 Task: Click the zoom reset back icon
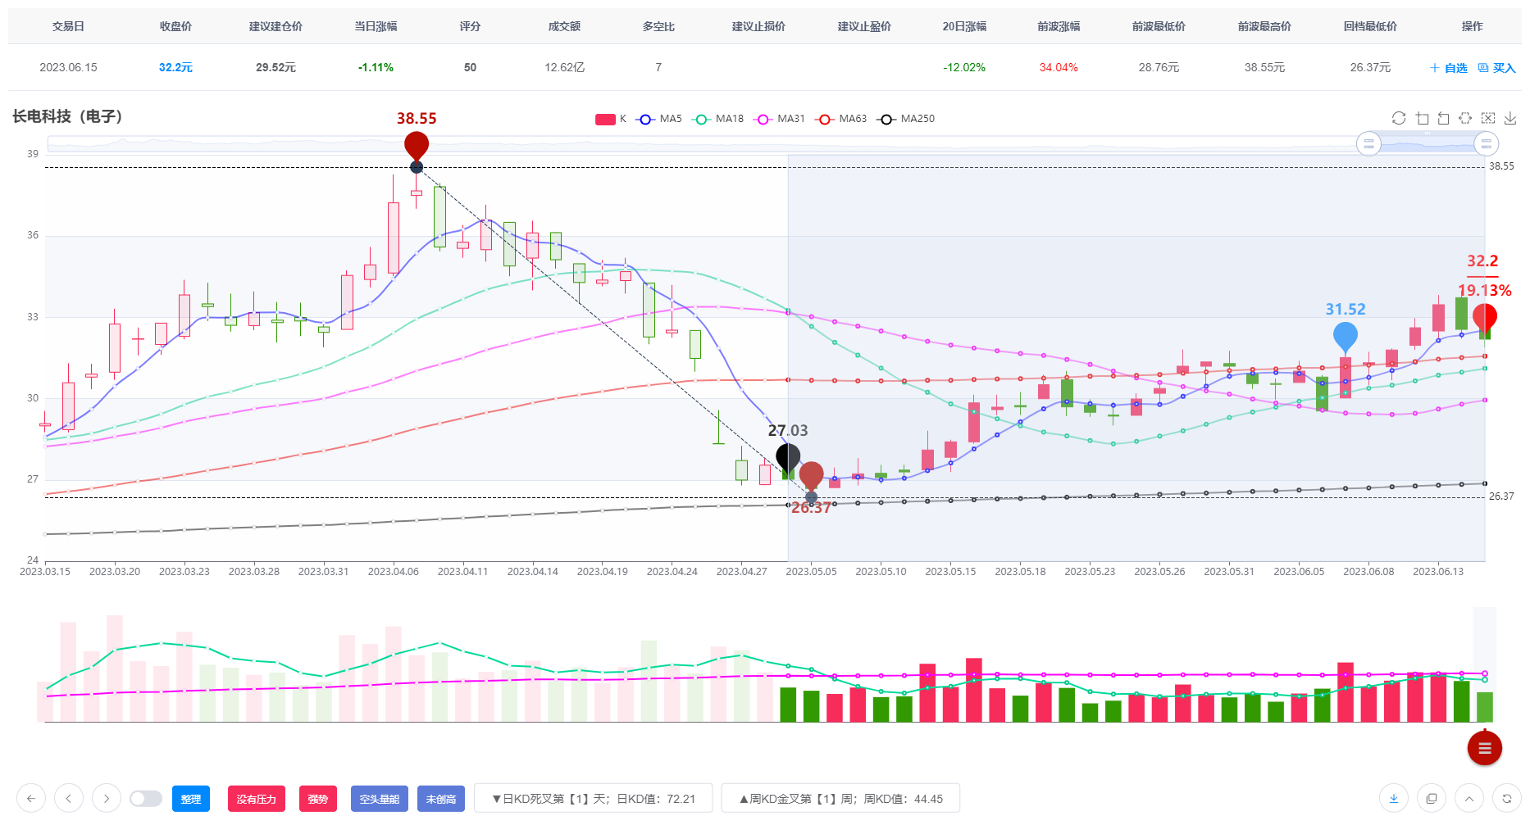pyautogui.click(x=1444, y=118)
